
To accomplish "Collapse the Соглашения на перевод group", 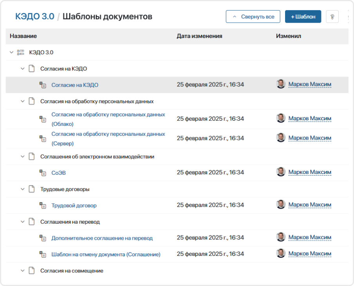I will 22,222.
